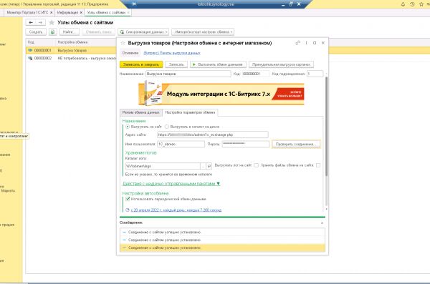Click the 'Наименование' input field
Viewport: 430px width, 284px height.
point(188,74)
